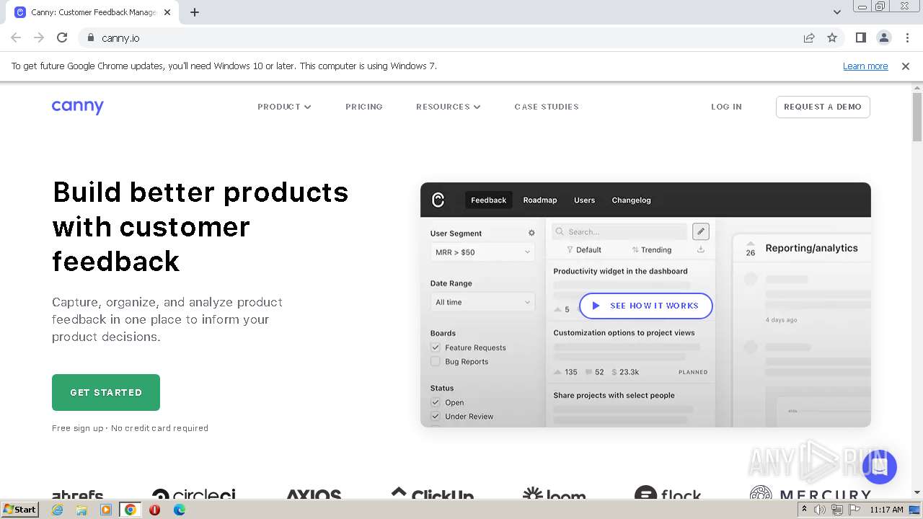Click the demo Search field

pyautogui.click(x=619, y=231)
